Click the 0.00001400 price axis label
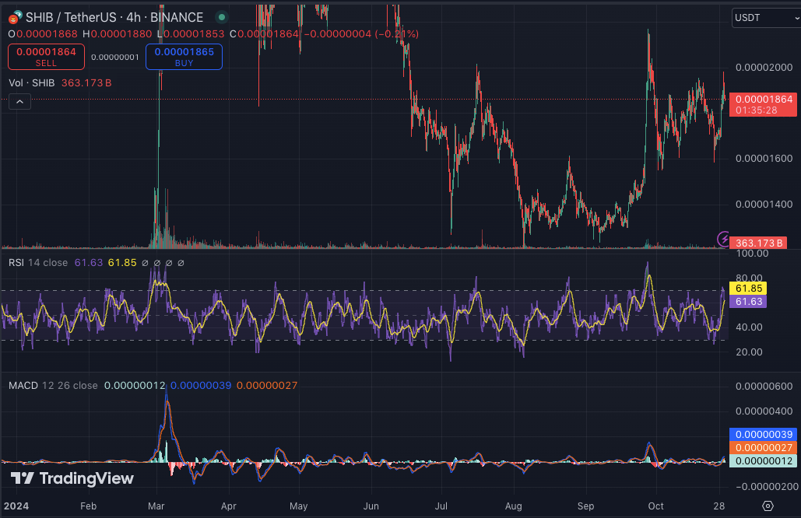The height and width of the screenshot is (518, 801). pos(764,204)
